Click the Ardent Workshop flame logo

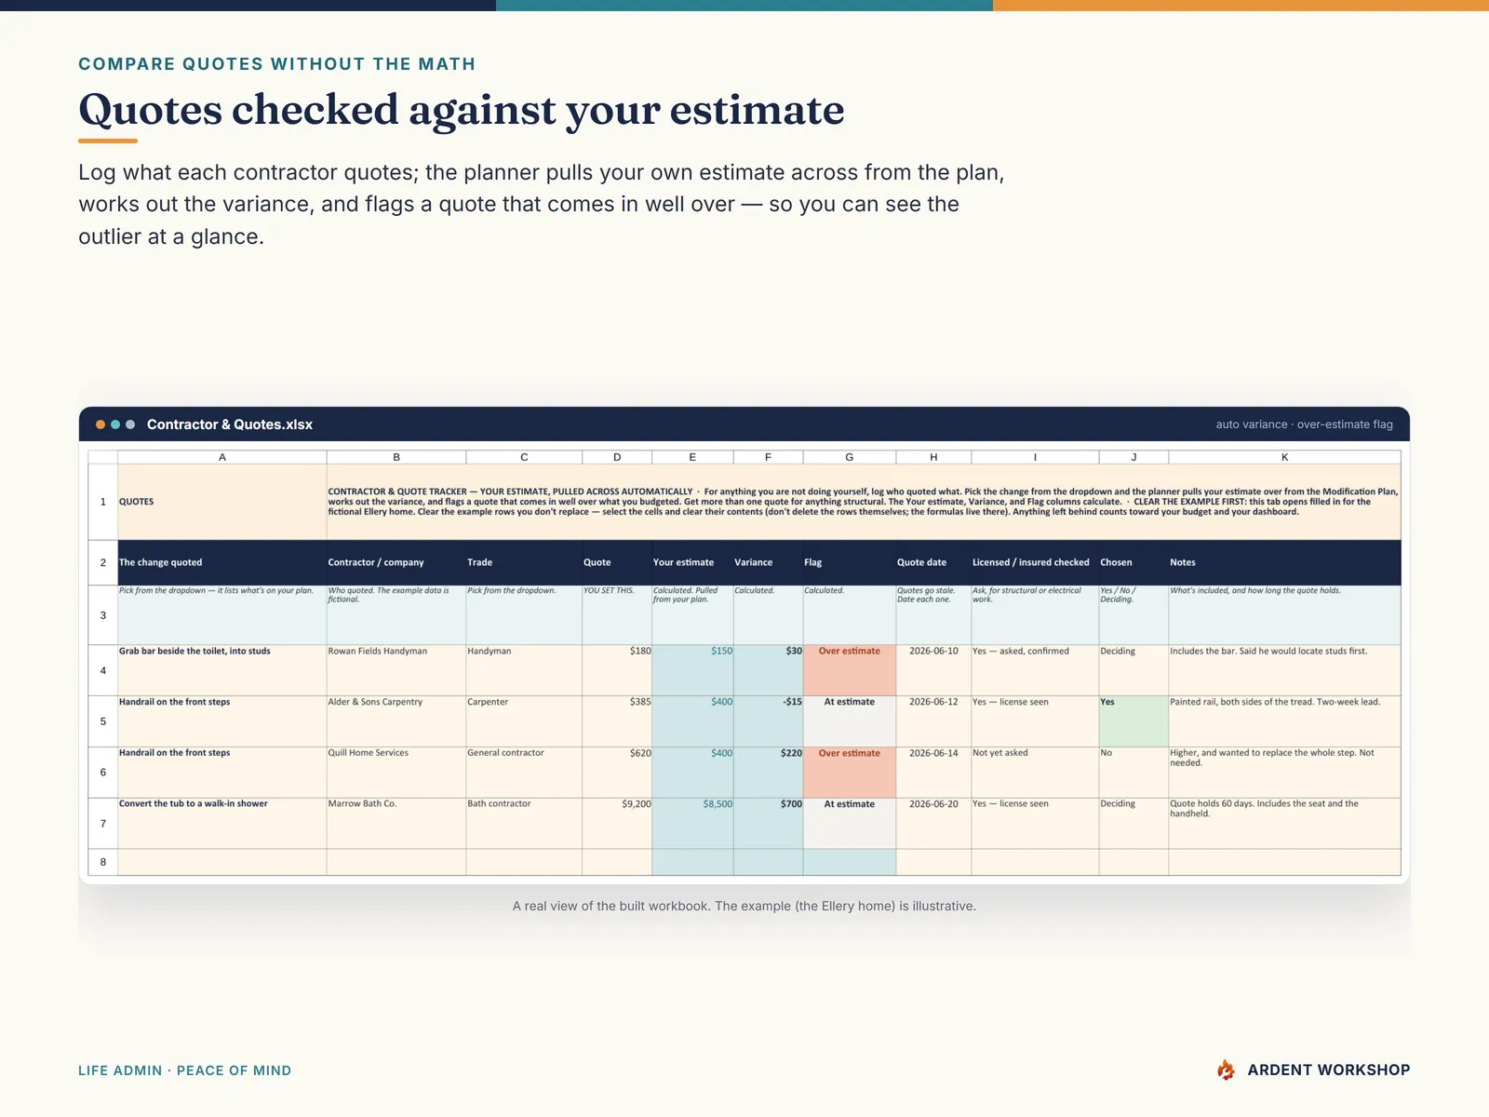[x=1226, y=1070]
